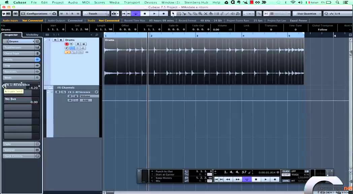
Task: Click Rewind in the floating transport panel
Action: point(228,180)
